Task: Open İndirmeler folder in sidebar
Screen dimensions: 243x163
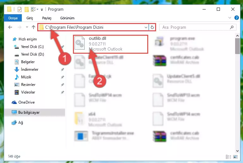Action: click(x=30, y=69)
